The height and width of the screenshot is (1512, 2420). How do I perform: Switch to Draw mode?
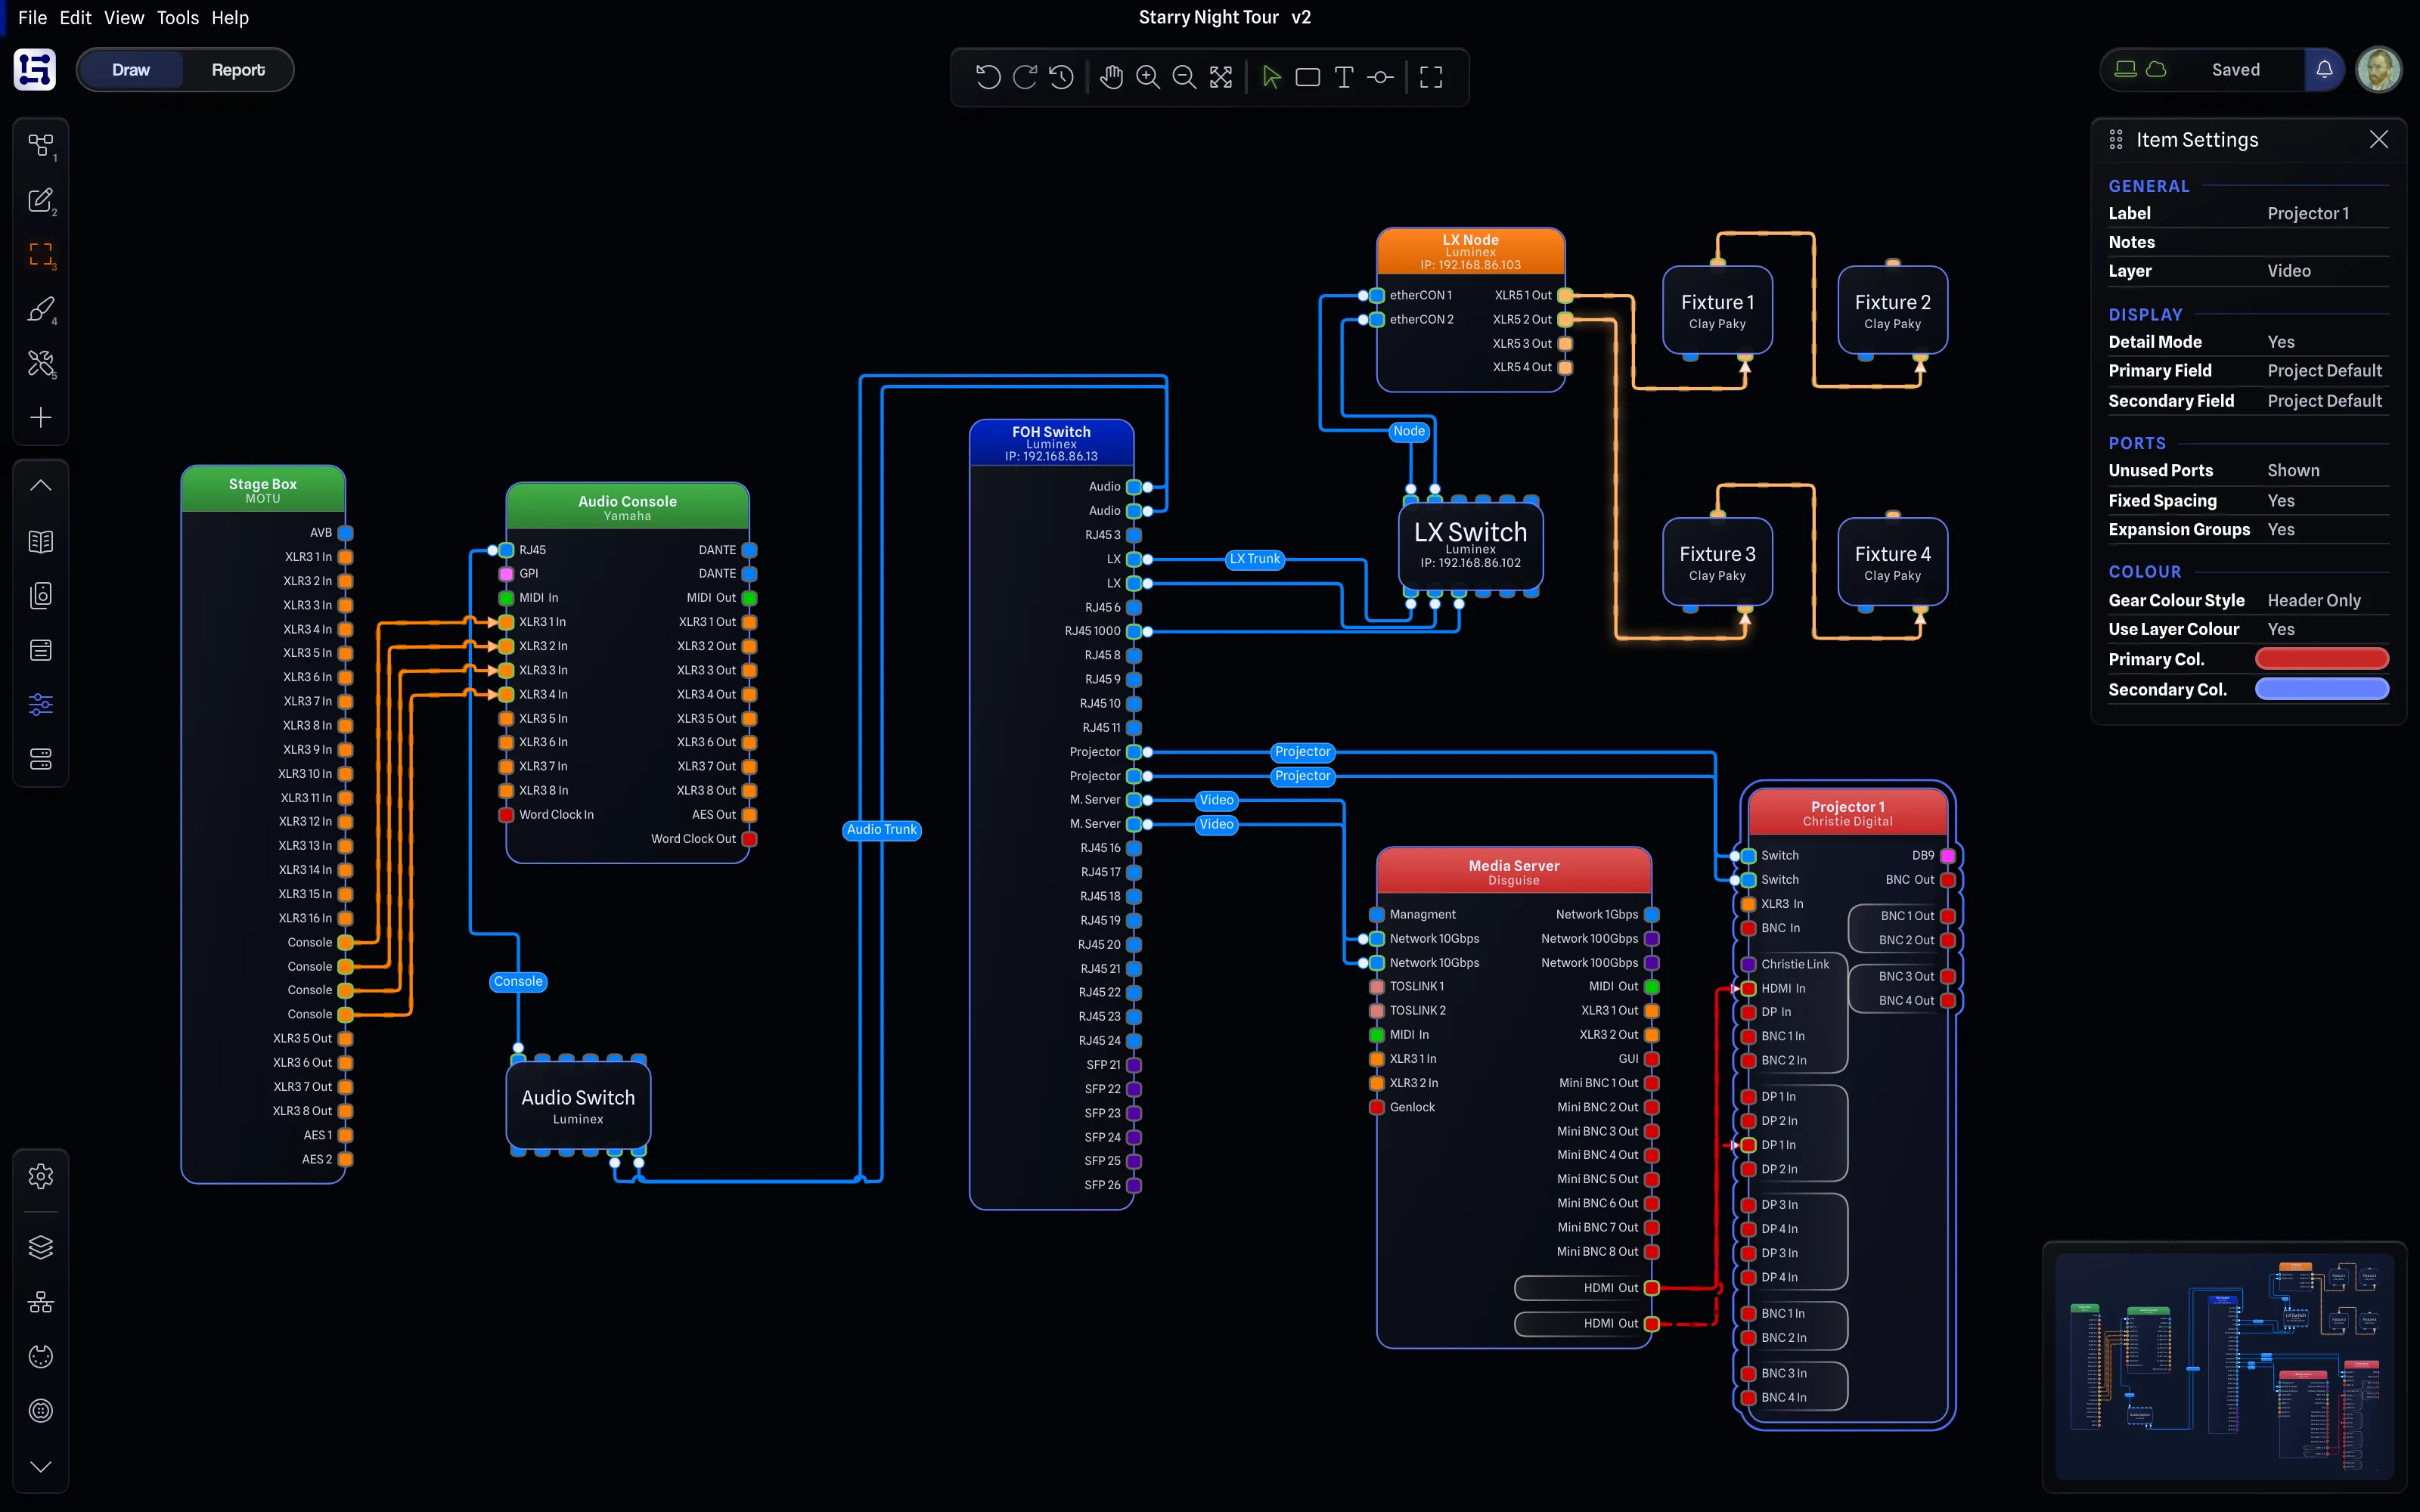(x=131, y=70)
